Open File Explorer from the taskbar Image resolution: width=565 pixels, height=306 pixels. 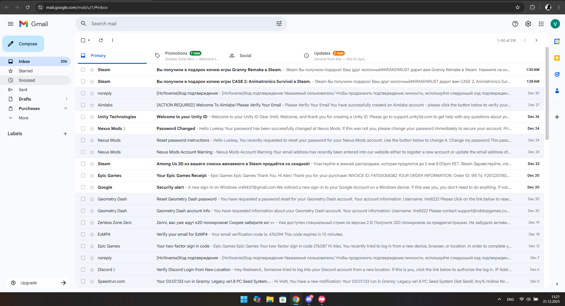coord(270,299)
